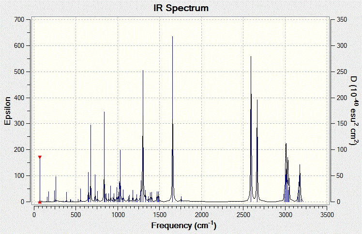Click the 2000 tick on Frequency axis
The height and width of the screenshot is (234, 362).
point(201,215)
